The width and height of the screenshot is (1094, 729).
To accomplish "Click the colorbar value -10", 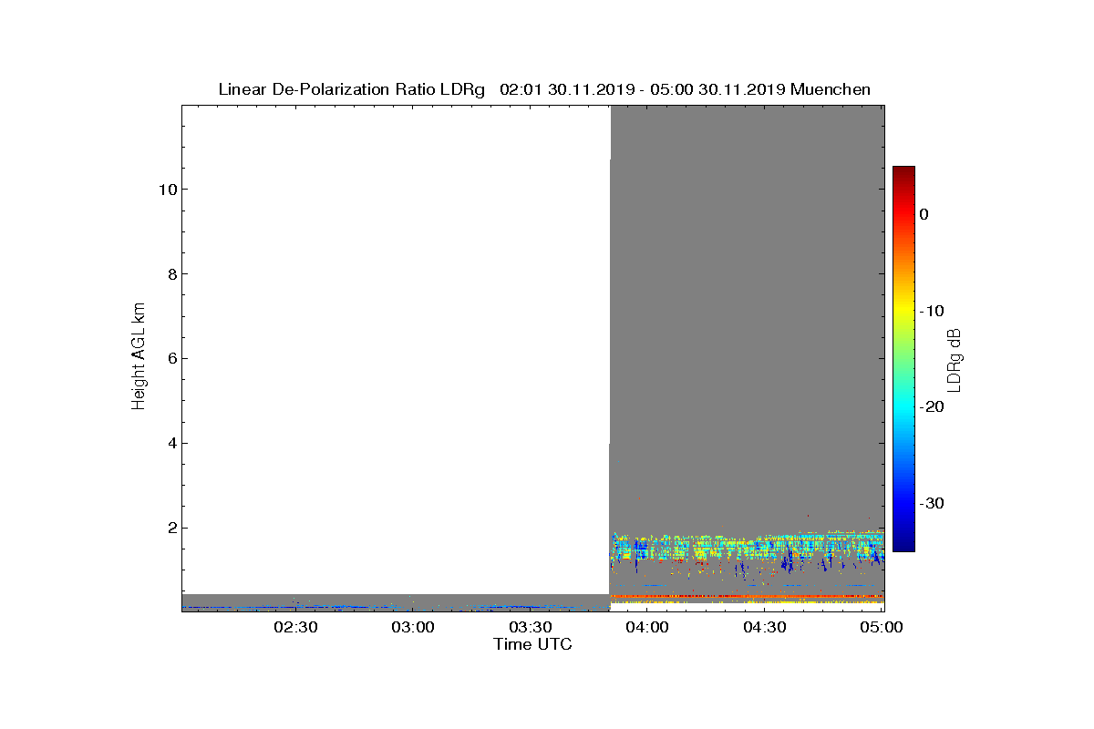I will (932, 311).
